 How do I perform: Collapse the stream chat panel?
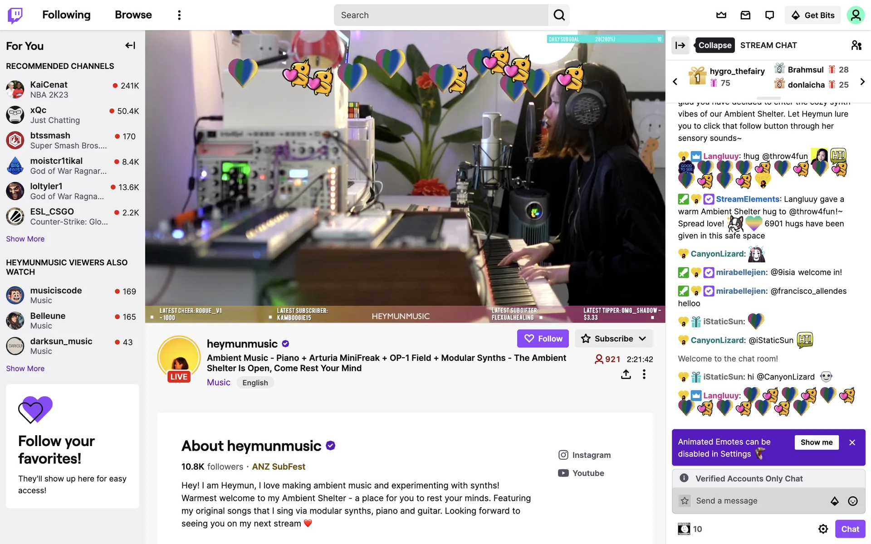click(680, 45)
